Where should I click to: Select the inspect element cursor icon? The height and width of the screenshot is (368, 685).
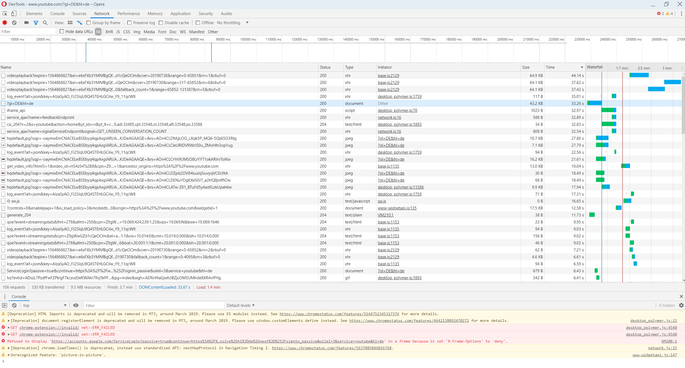point(5,14)
